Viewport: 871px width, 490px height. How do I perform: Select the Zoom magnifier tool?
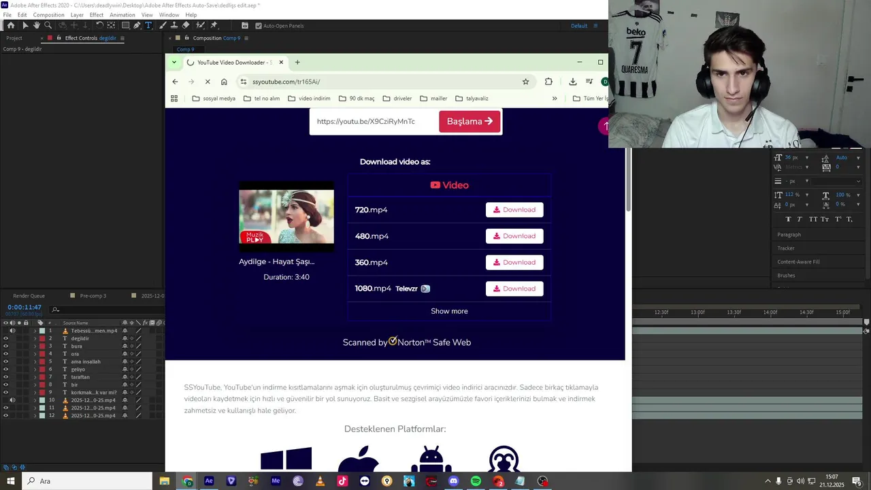48,25
